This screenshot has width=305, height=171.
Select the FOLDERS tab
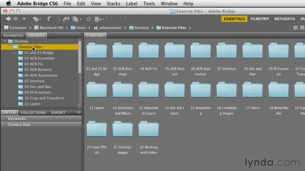click(x=36, y=36)
